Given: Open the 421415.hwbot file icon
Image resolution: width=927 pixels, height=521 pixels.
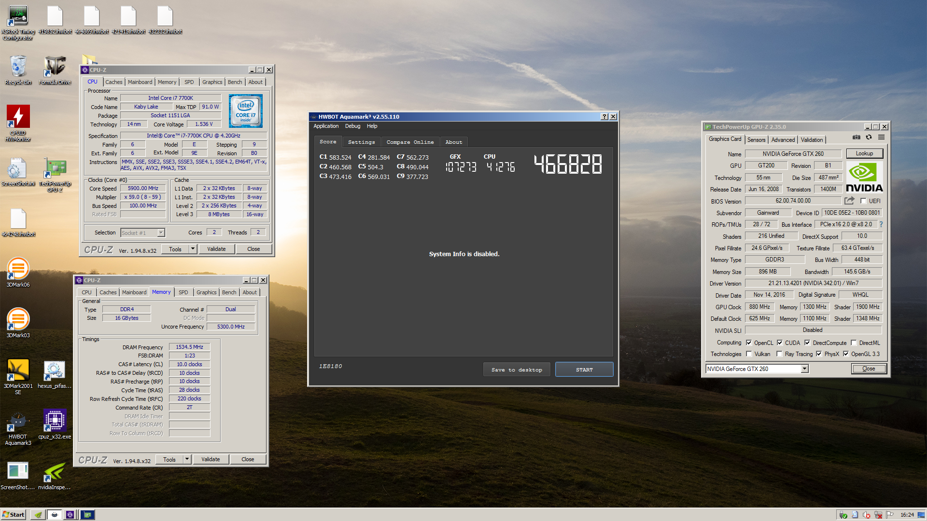Looking at the screenshot, I should click(128, 20).
